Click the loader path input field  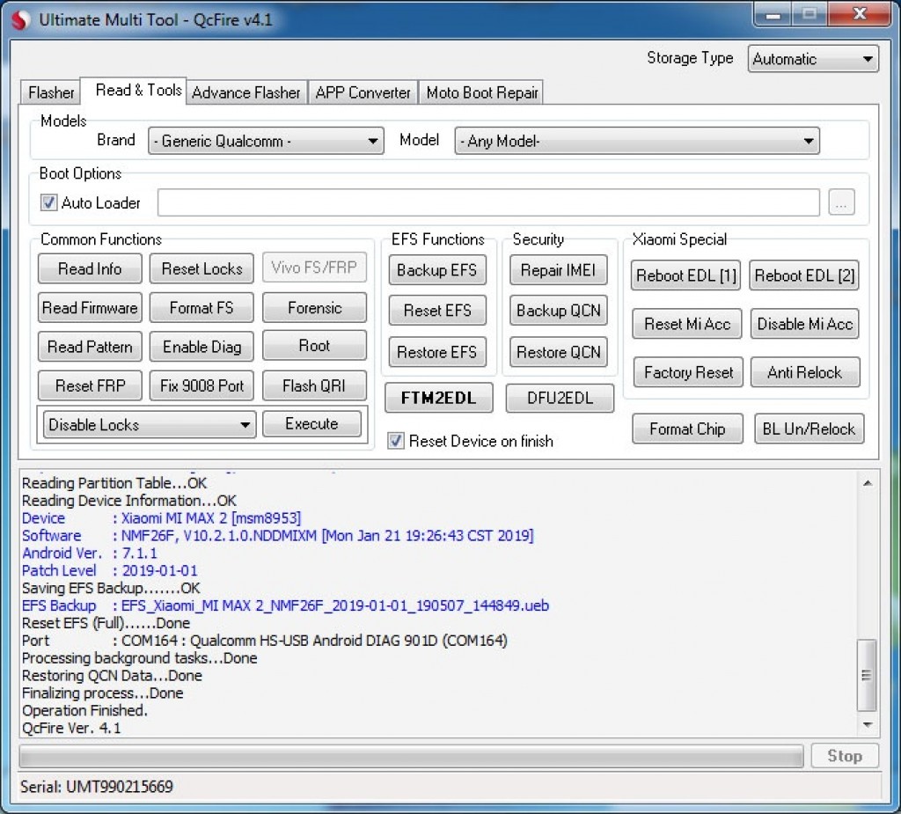tap(488, 203)
